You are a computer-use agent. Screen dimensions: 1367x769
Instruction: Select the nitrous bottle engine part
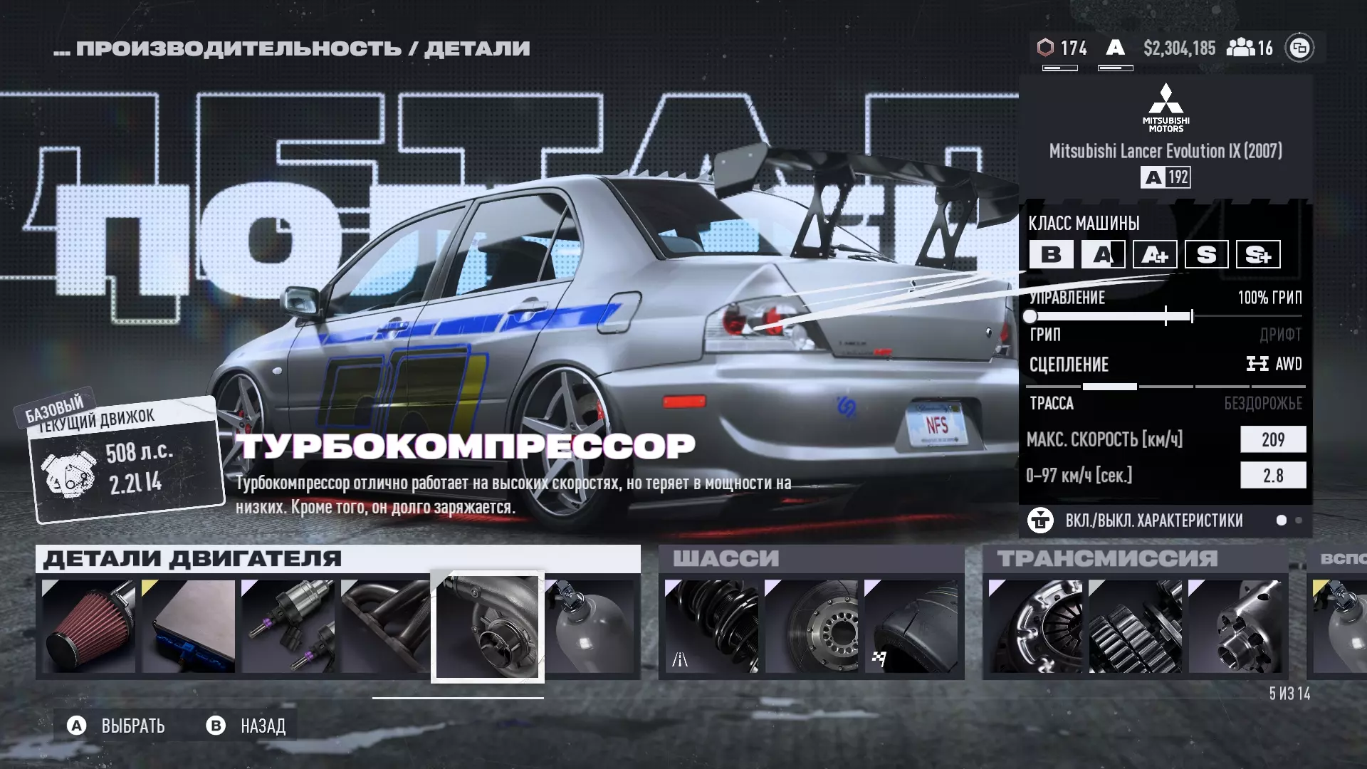tap(590, 626)
